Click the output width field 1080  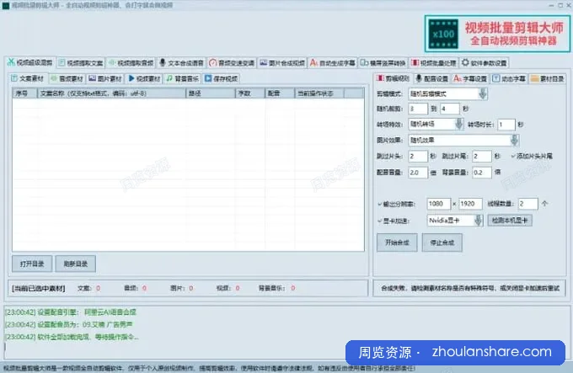coord(438,204)
